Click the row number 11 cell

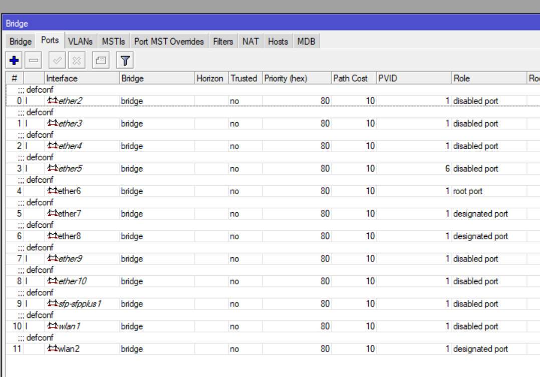(17, 349)
